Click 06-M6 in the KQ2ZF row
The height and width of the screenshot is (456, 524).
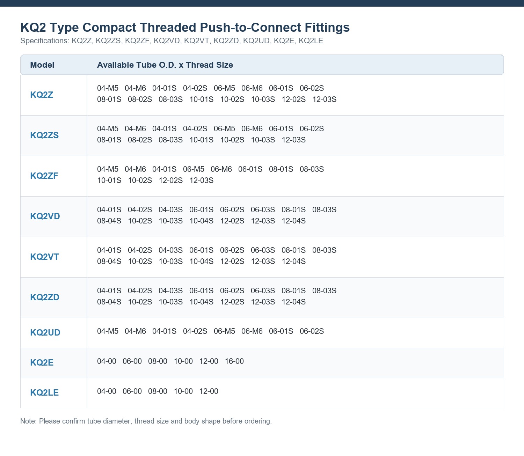(221, 169)
